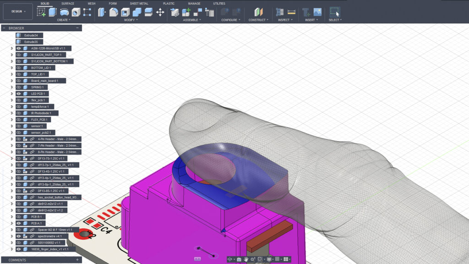
Task: Open the DESIGN workspace dropdown
Action: click(18, 11)
